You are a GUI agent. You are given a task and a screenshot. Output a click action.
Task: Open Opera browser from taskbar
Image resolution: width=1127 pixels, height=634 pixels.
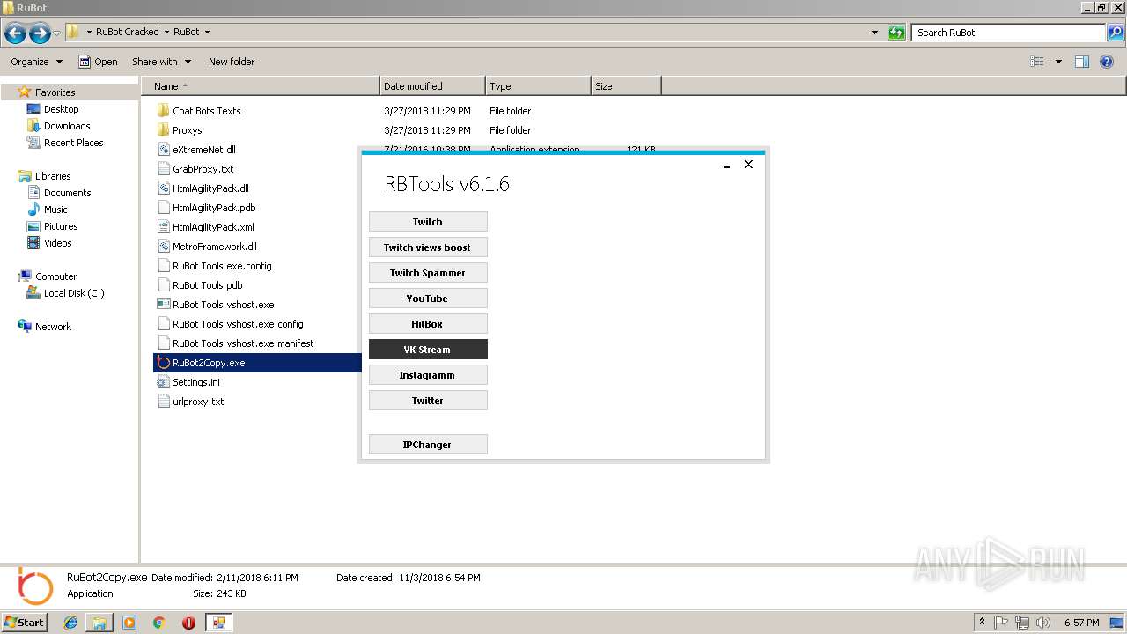pyautogui.click(x=188, y=623)
